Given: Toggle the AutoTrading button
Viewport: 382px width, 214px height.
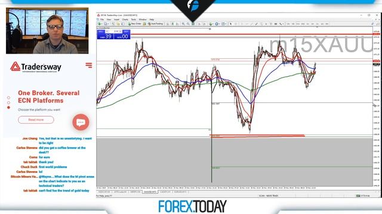Looking at the screenshot, I should (x=156, y=24).
